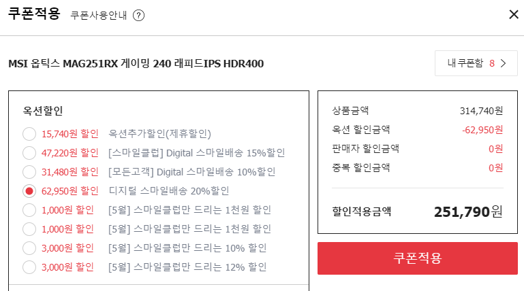Click the coupon count 8 in 내 쿠폰함
The width and height of the screenshot is (524, 291).
pos(492,63)
